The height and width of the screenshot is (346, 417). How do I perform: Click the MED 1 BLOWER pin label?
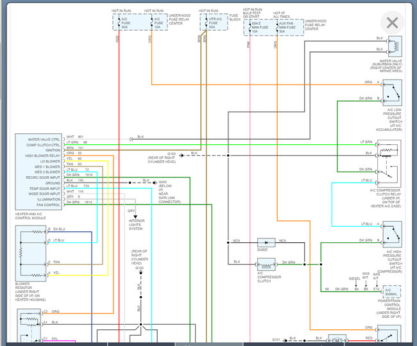[47, 167]
